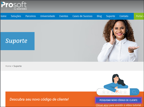Screen dimensions: 144x107
Task: Open the Soluções menu
Action: (16, 16)
